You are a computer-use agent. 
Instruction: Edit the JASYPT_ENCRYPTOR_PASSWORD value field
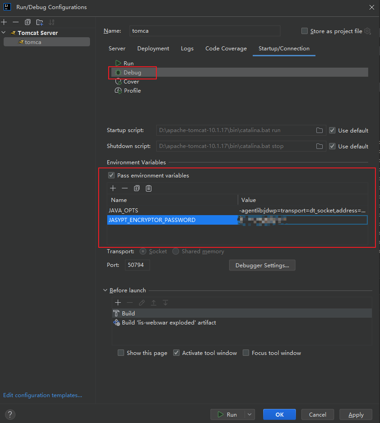(303, 220)
